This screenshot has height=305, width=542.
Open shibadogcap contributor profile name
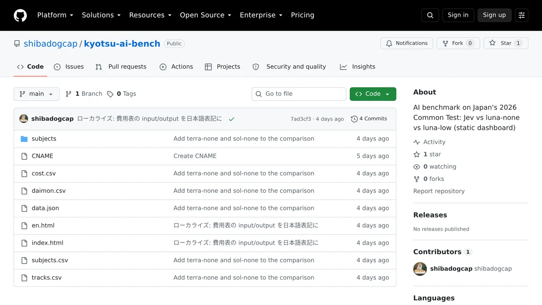click(x=451, y=269)
